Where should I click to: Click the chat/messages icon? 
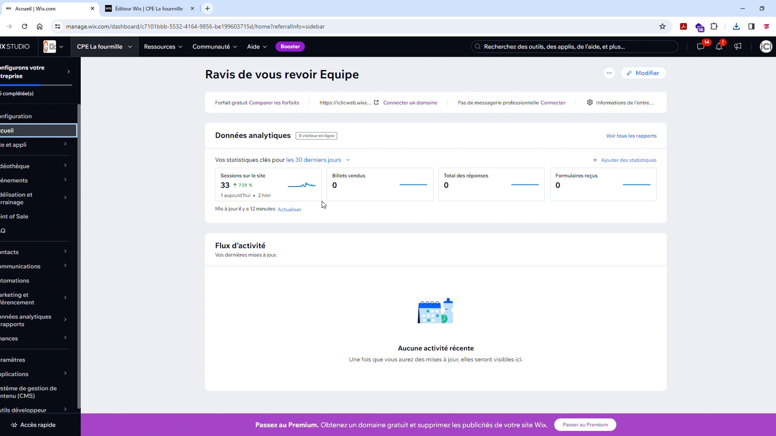tap(700, 46)
